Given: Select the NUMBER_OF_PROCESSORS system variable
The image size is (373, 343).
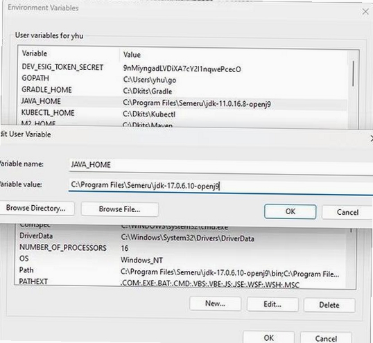Looking at the screenshot, I should pos(181,248).
